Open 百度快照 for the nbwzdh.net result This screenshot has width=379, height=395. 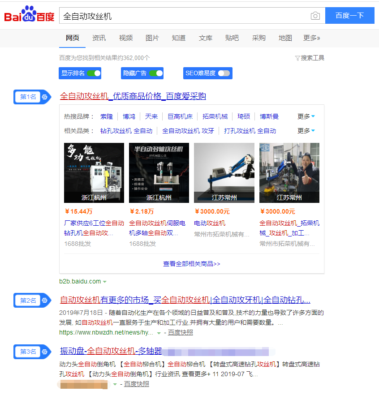pyautogui.click(x=181, y=332)
